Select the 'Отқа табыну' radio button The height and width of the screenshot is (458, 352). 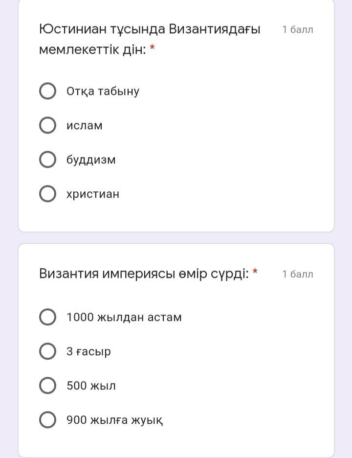point(47,91)
